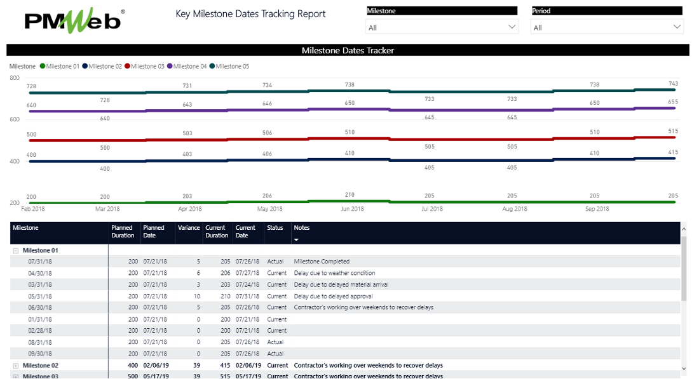Click the Key Milestone Dates Tracking Report title
The image size is (692, 379).
click(250, 14)
